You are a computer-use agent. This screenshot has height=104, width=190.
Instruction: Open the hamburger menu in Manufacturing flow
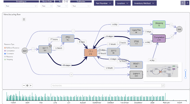click(x=24, y=19)
